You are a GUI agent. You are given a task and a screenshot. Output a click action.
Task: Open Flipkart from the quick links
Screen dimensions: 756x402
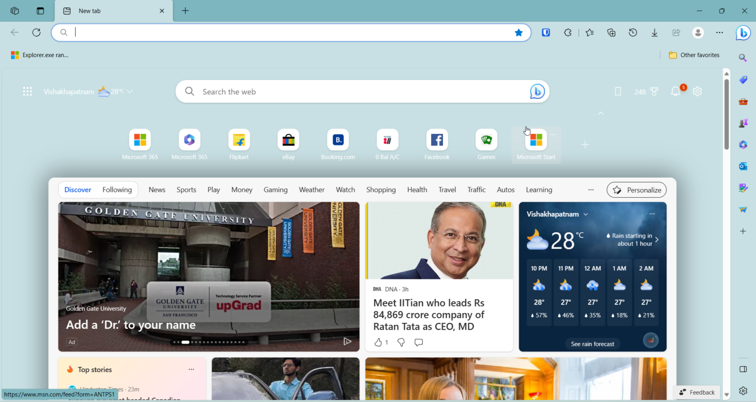[239, 139]
